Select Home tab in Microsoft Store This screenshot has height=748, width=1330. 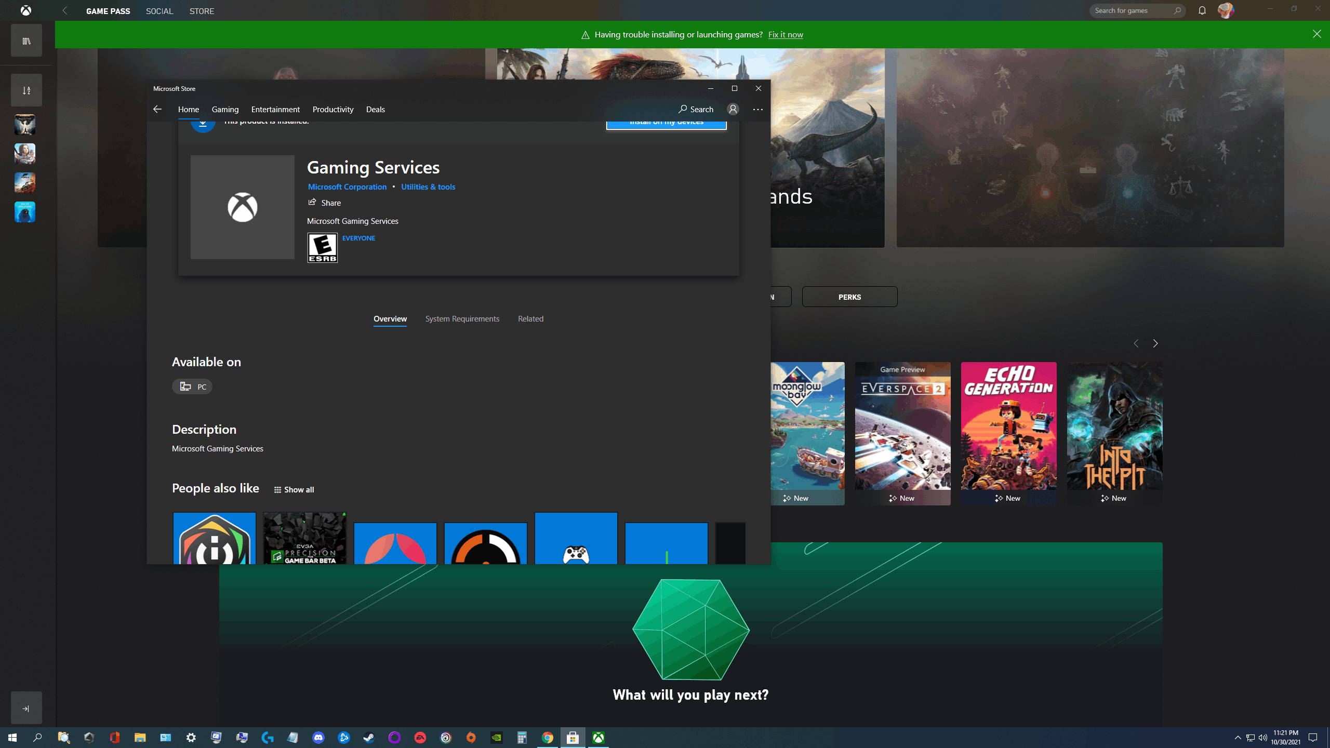[x=189, y=109]
